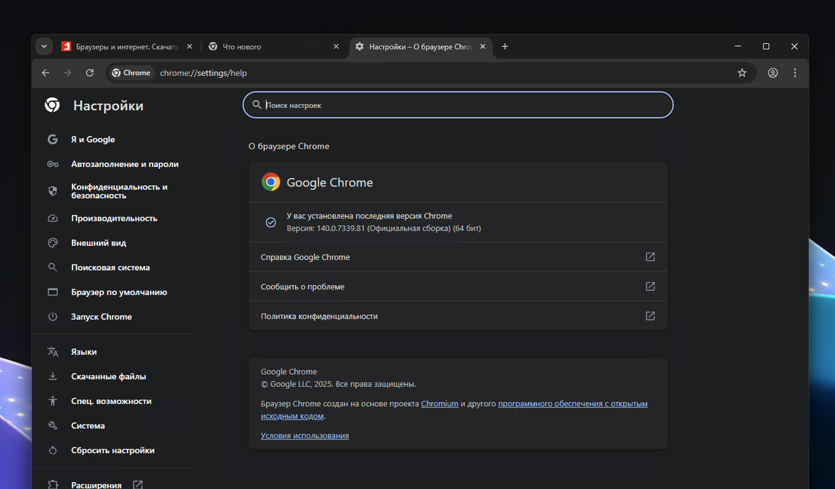The width and height of the screenshot is (835, 489).
Task: Open a new tab with the plus icon
Action: tap(505, 47)
